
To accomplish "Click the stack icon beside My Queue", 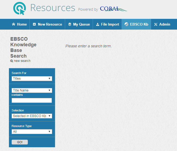I will coord(70,24).
